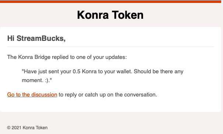Viewport: 223px width, 134px height.
Task: Click the divider line below the greeting
Action: (111, 47)
